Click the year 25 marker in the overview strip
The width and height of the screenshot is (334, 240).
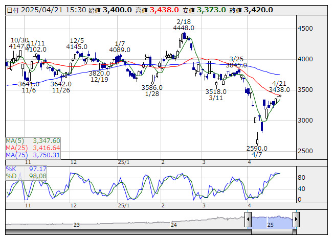[x=270, y=225]
